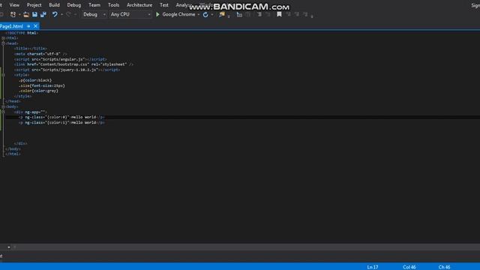
Task: Open the Tools menu
Action: point(113,5)
